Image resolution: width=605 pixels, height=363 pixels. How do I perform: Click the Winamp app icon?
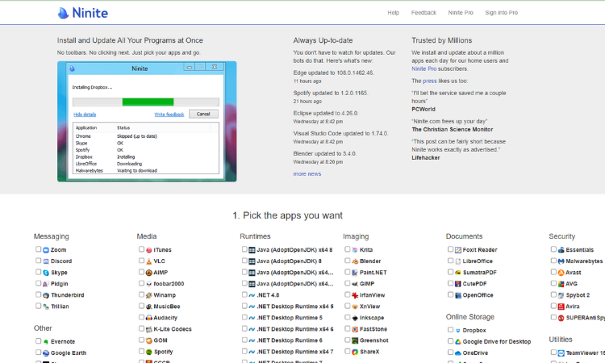pos(149,295)
